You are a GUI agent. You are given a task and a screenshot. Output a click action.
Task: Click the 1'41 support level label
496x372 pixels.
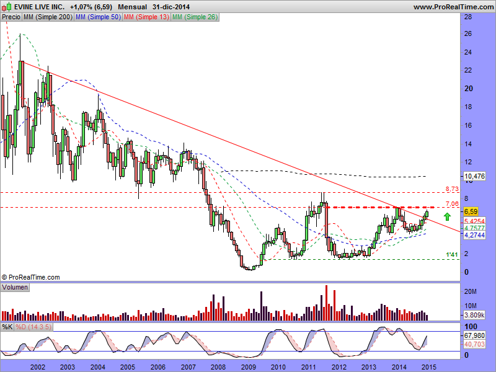pyautogui.click(x=452, y=255)
